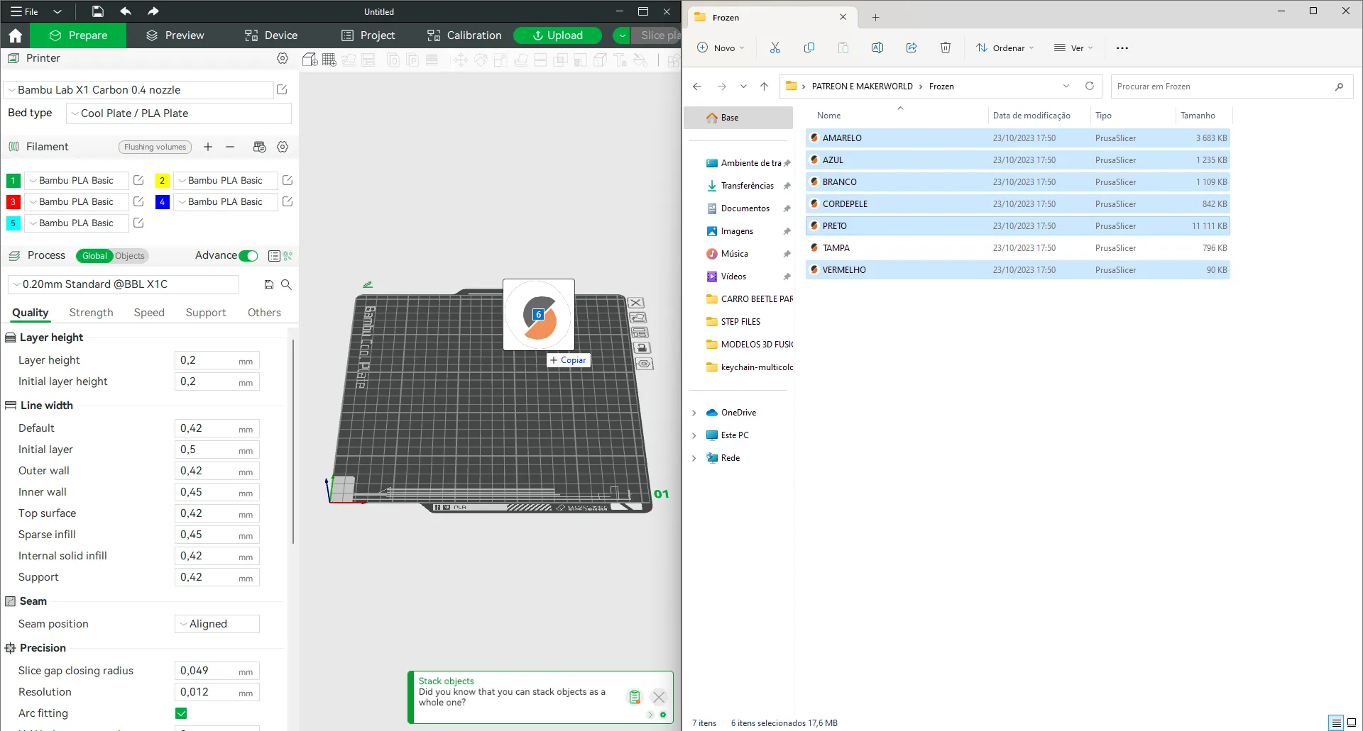Click the undo arrow icon
1363x731 pixels.
pos(126,11)
